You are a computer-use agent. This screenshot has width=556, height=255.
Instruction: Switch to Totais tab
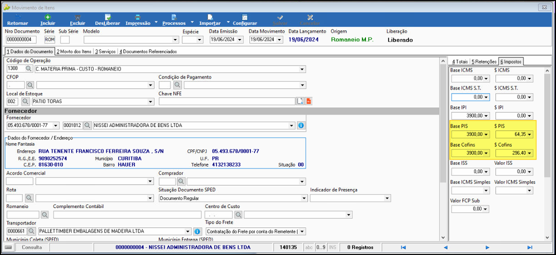click(459, 61)
